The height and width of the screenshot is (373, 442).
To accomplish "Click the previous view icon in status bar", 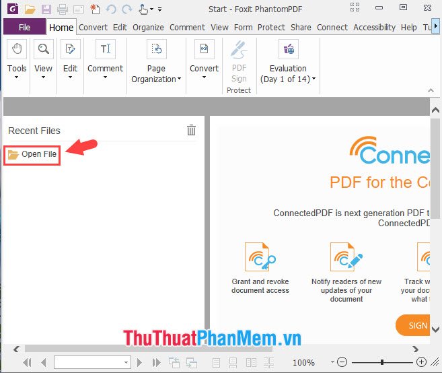I will click(x=174, y=362).
